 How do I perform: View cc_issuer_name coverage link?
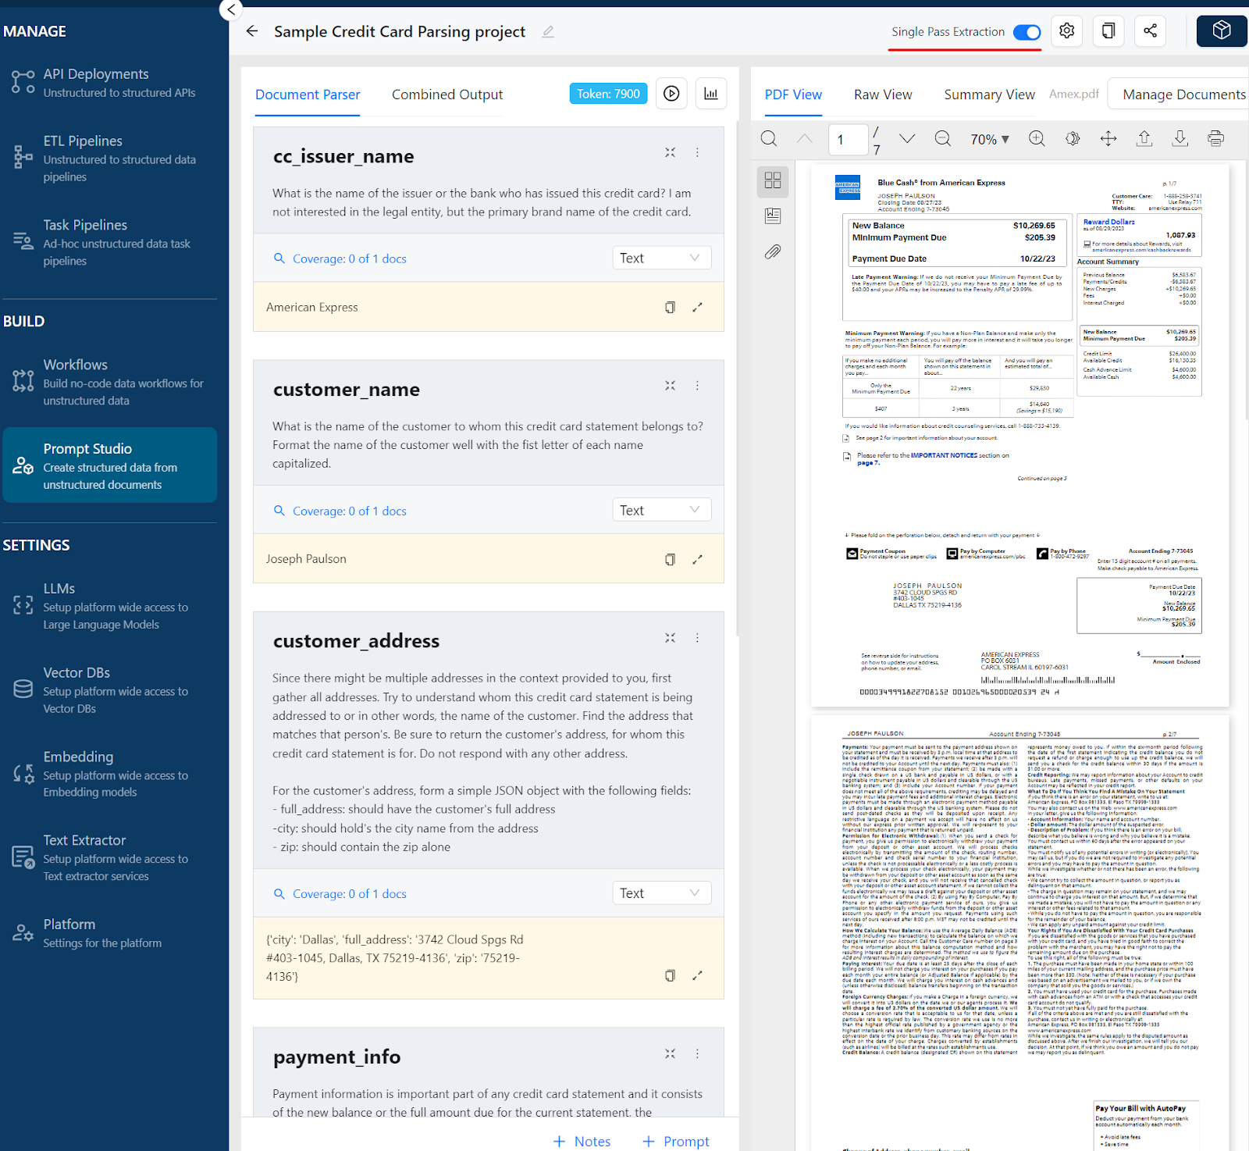tap(340, 258)
